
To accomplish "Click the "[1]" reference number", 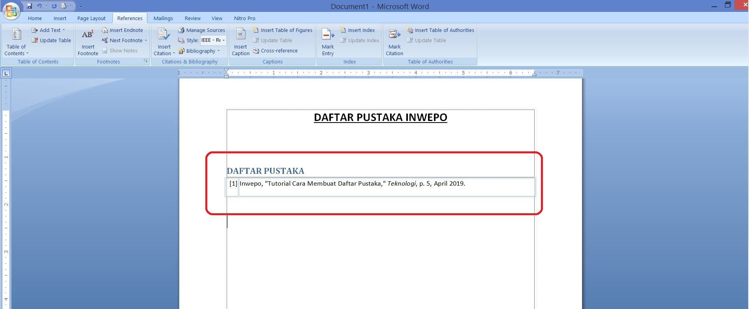I will (x=233, y=183).
